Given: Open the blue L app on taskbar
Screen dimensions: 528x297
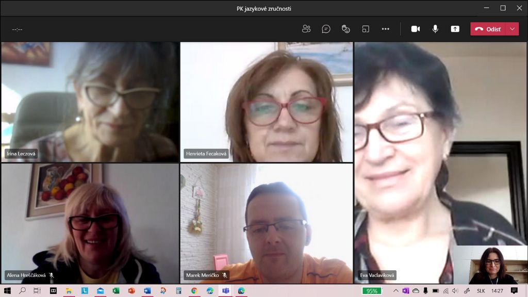Looking at the screenshot, I should (85, 291).
